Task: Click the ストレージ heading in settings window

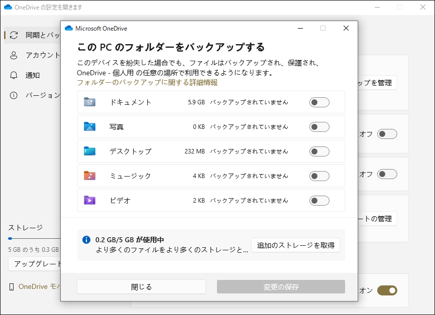Action: (25, 228)
